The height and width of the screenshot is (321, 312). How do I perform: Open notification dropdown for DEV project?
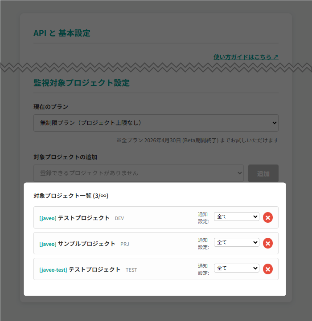[x=236, y=217]
